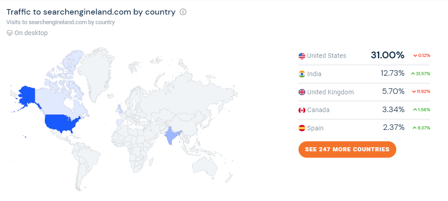Click the United States flag icon

pos(302,56)
